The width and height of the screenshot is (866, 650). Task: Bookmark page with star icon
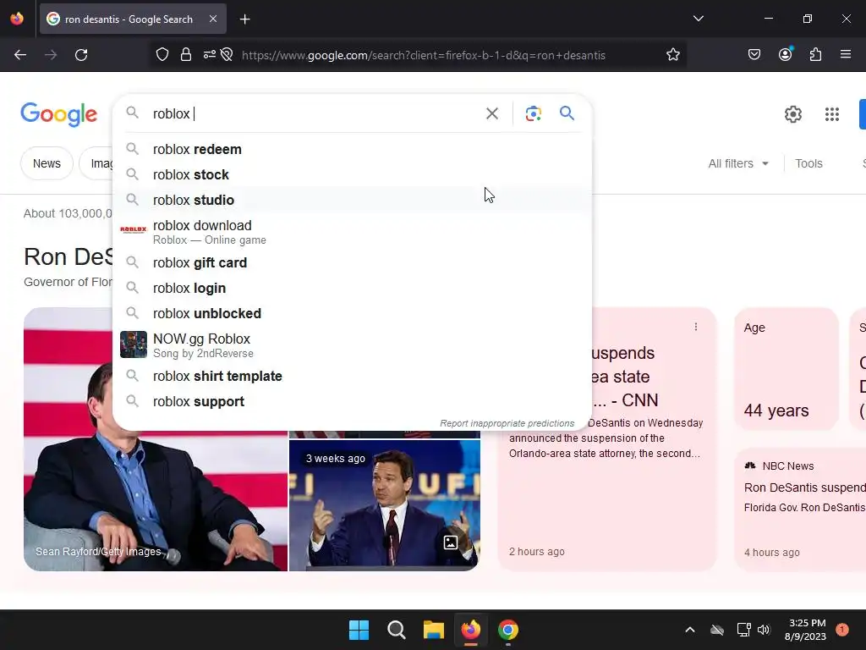pyautogui.click(x=672, y=55)
